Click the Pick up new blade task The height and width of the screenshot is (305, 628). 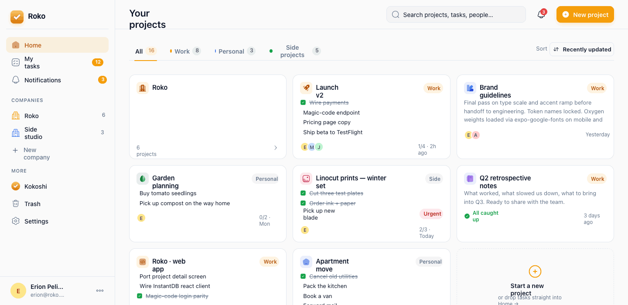click(319, 214)
